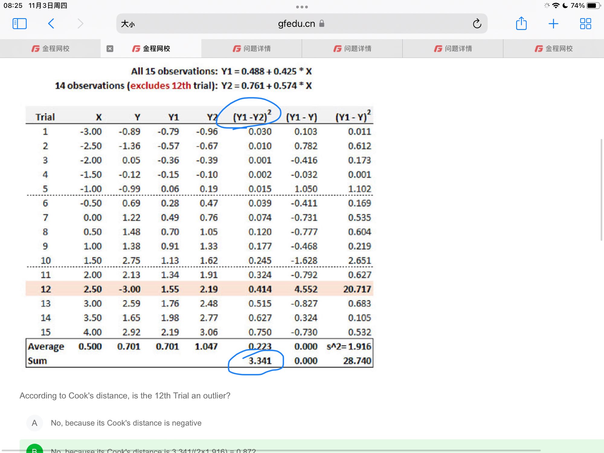The width and height of the screenshot is (604, 453).
Task: Close the active 金程网校 tab
Action: [x=110, y=49]
